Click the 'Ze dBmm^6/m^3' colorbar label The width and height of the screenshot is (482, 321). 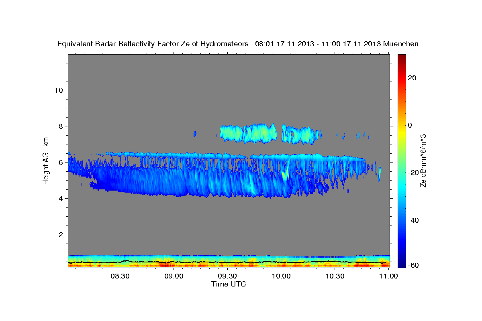423,161
